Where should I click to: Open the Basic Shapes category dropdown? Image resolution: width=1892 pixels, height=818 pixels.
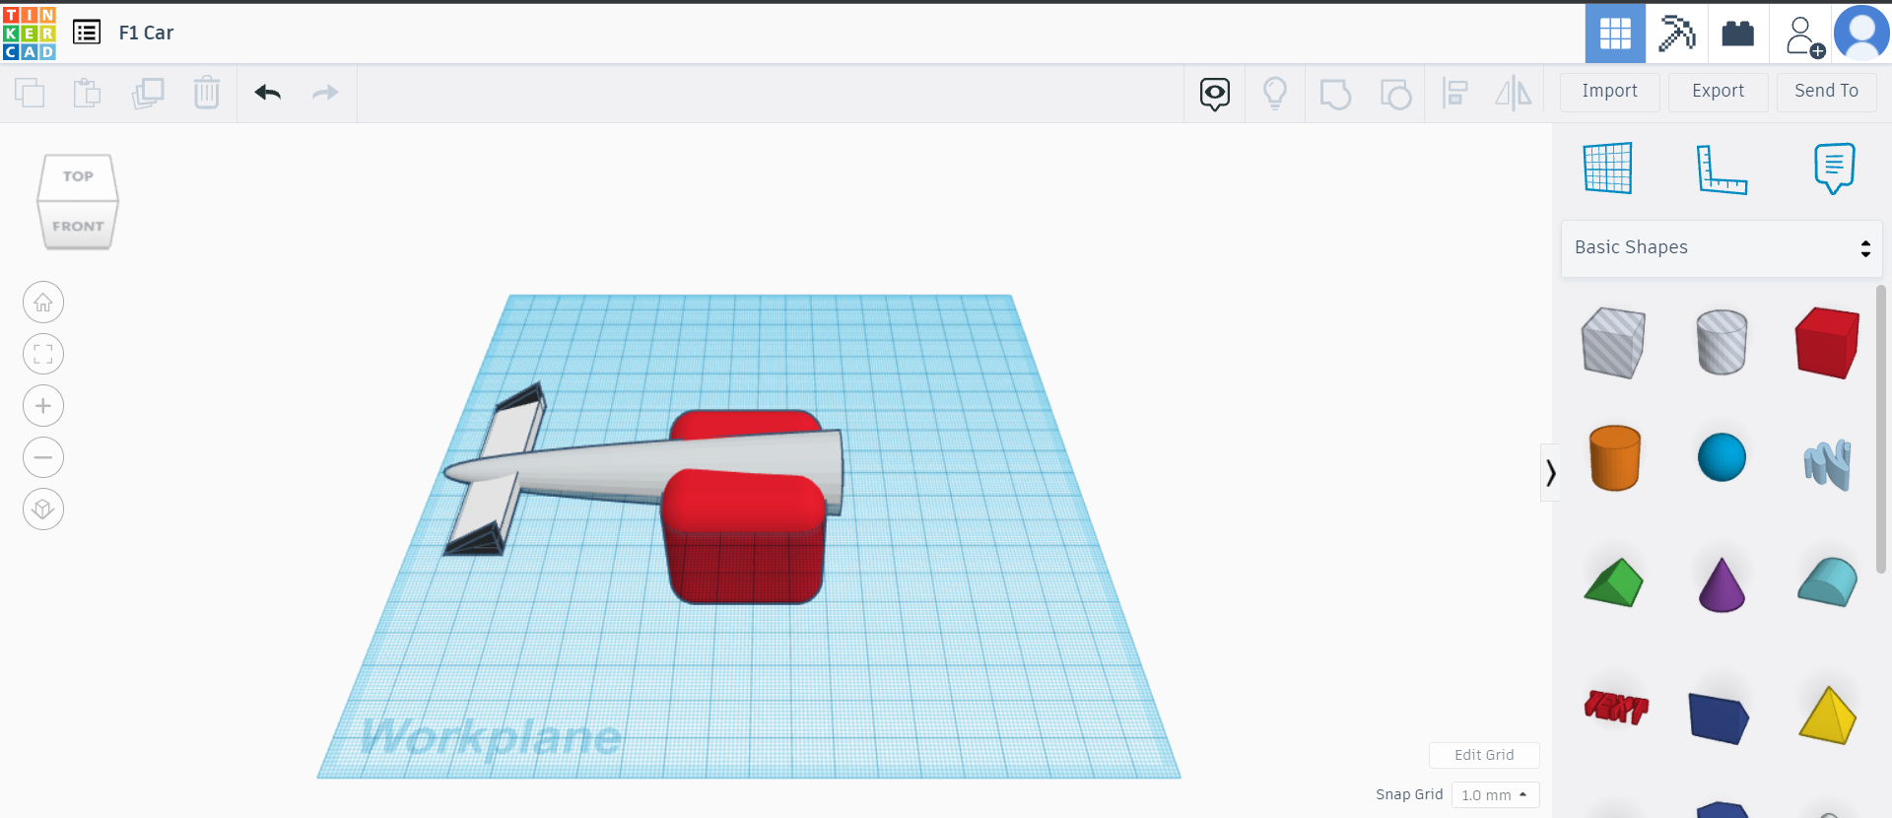1722,248
